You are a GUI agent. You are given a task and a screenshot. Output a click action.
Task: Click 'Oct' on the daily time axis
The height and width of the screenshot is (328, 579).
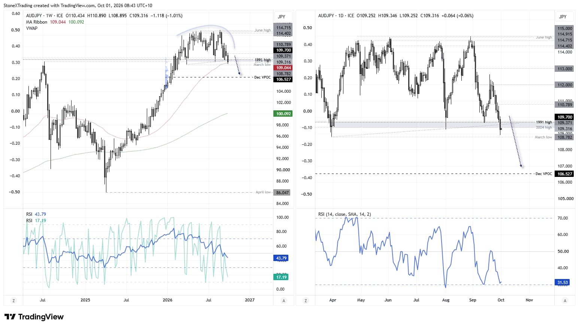(501, 300)
